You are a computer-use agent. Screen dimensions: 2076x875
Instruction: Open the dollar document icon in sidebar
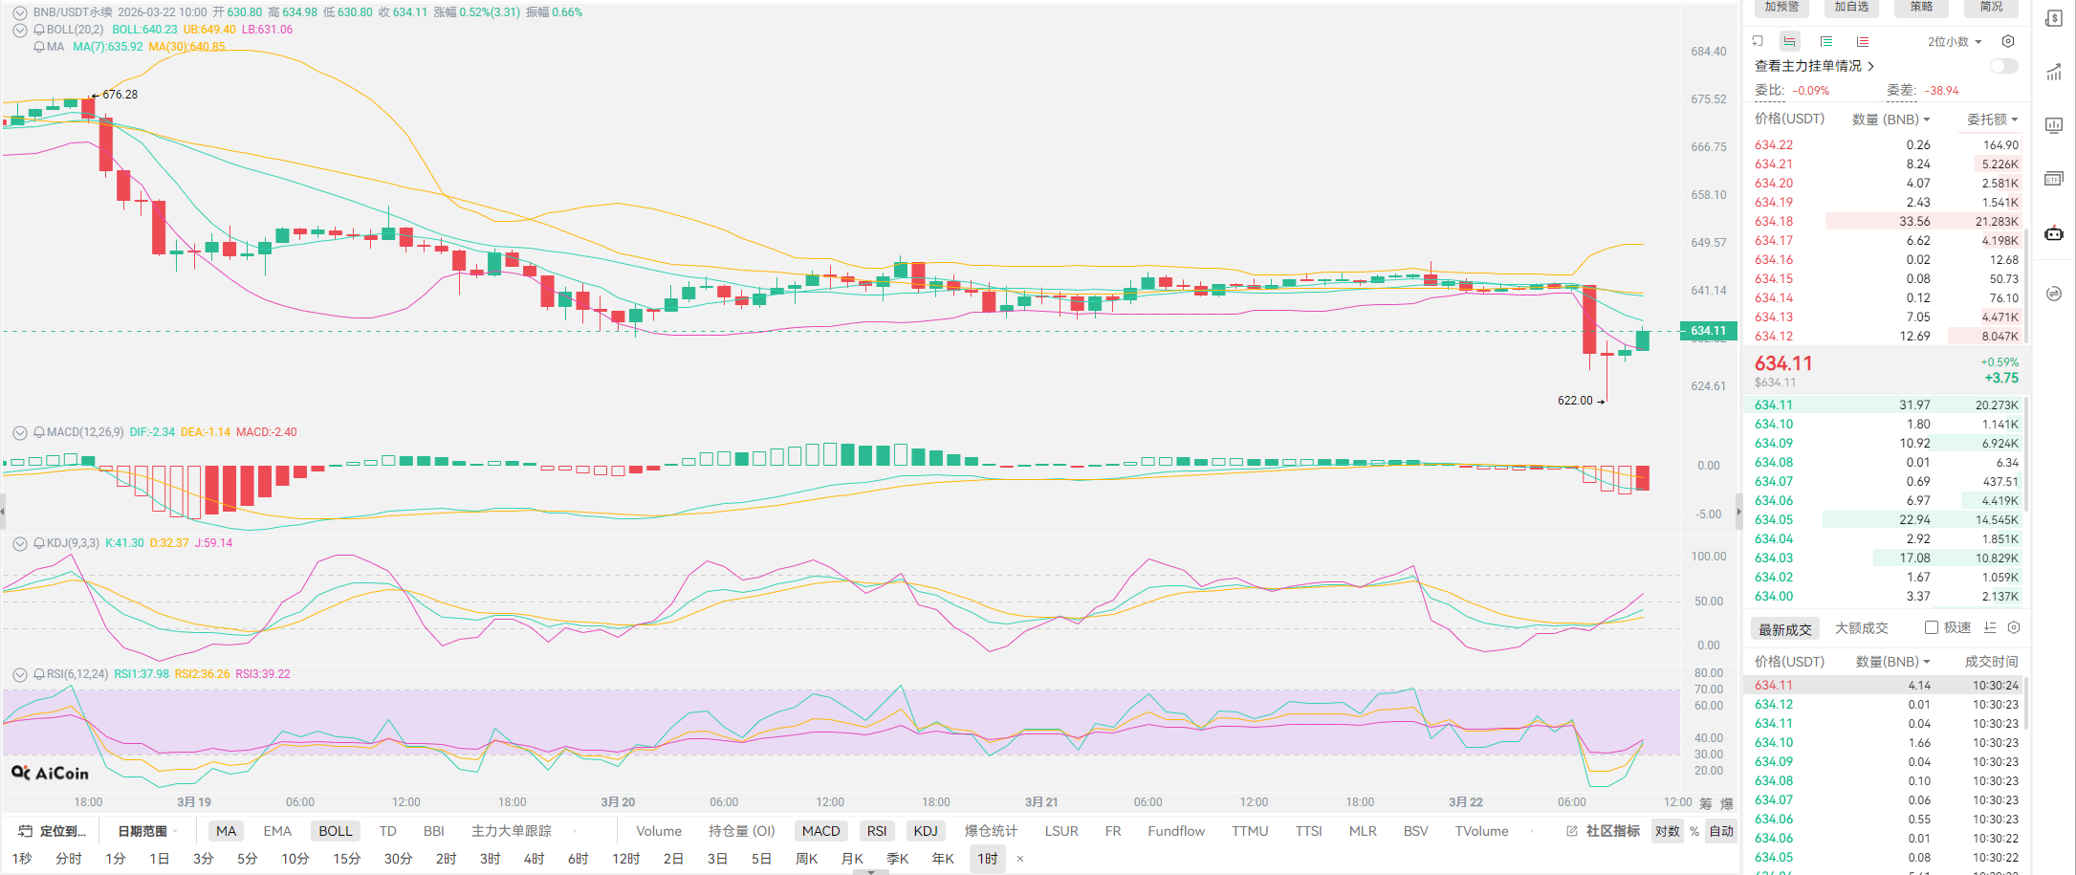pos(2053,18)
